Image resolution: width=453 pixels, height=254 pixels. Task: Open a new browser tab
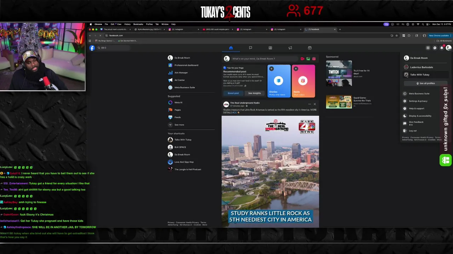tap(340, 29)
